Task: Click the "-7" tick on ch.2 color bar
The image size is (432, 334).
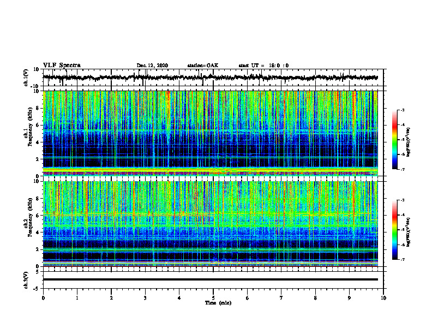Action: [x=402, y=260]
